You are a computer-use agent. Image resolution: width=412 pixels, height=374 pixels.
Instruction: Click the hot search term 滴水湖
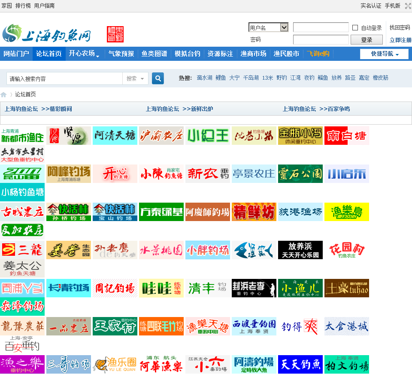pyautogui.click(x=204, y=78)
